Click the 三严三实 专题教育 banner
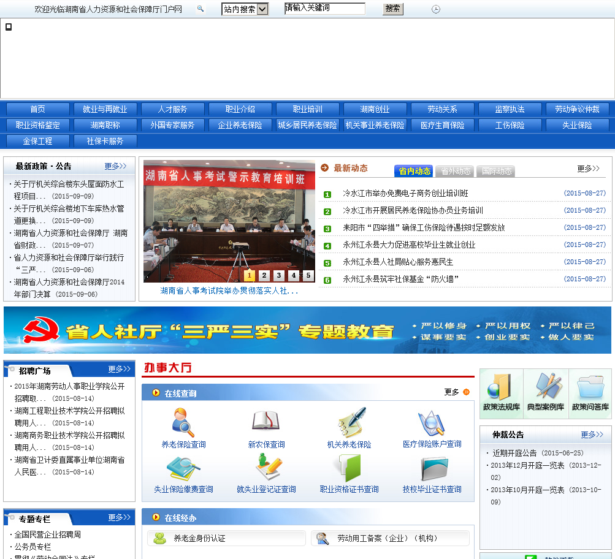The width and height of the screenshot is (615, 559). click(308, 330)
